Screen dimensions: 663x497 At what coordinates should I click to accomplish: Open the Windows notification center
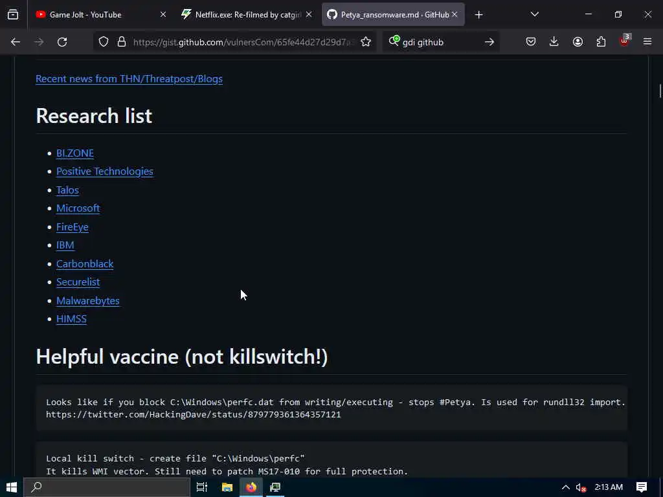[x=642, y=487]
